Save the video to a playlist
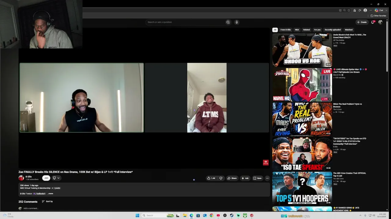The height and width of the screenshot is (219, 391). [x=258, y=178]
